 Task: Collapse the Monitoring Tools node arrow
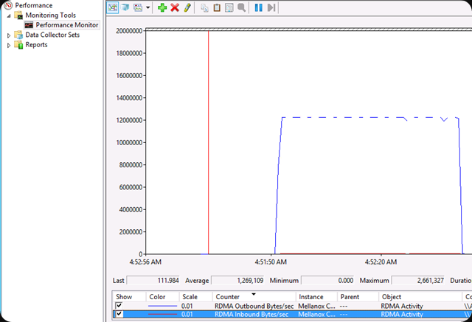click(x=9, y=15)
